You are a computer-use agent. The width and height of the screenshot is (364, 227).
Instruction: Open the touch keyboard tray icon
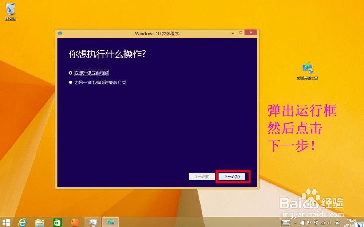(286, 223)
